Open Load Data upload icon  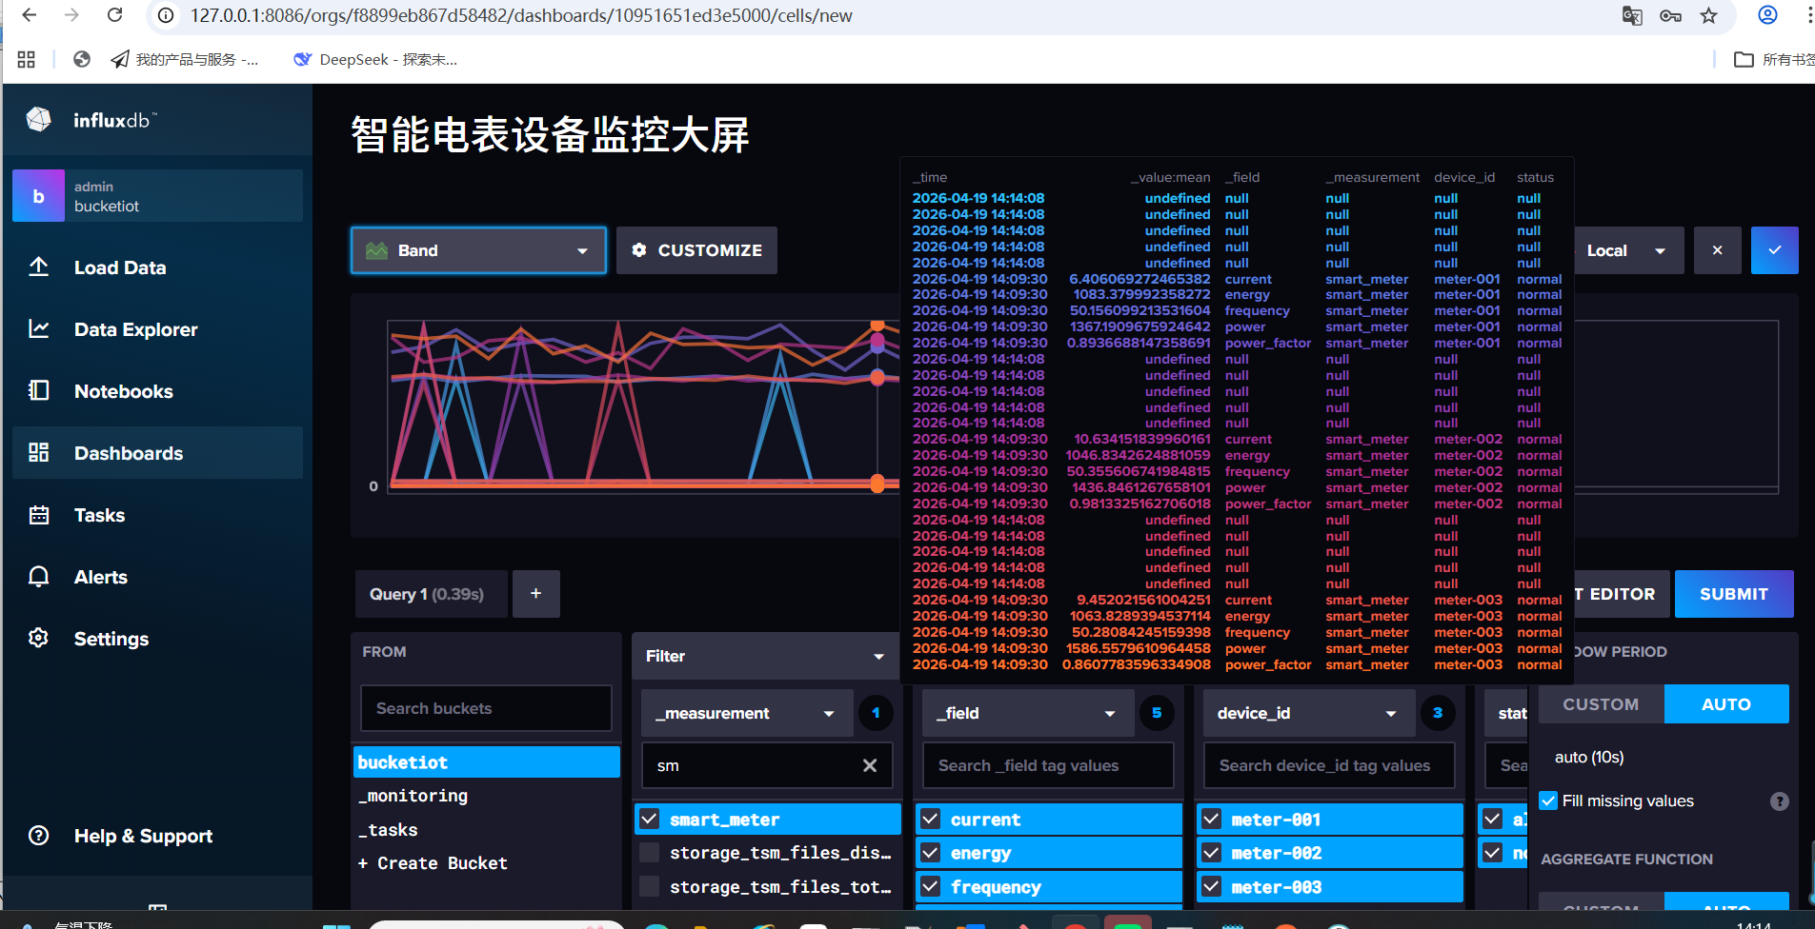(x=39, y=267)
